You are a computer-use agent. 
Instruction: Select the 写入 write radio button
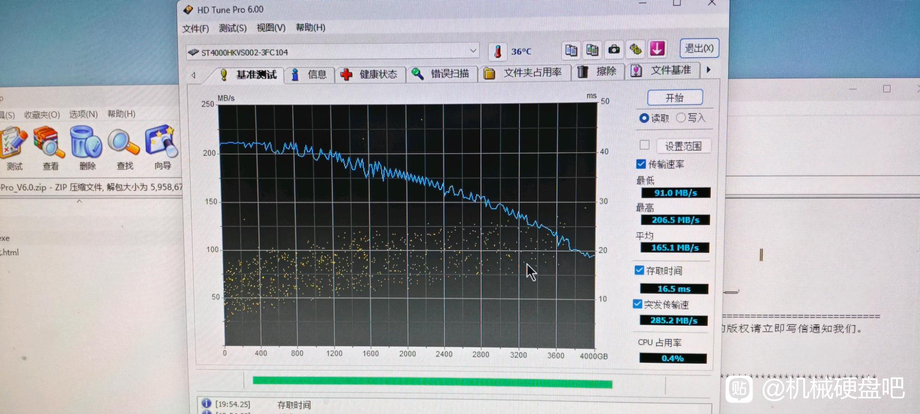[681, 118]
